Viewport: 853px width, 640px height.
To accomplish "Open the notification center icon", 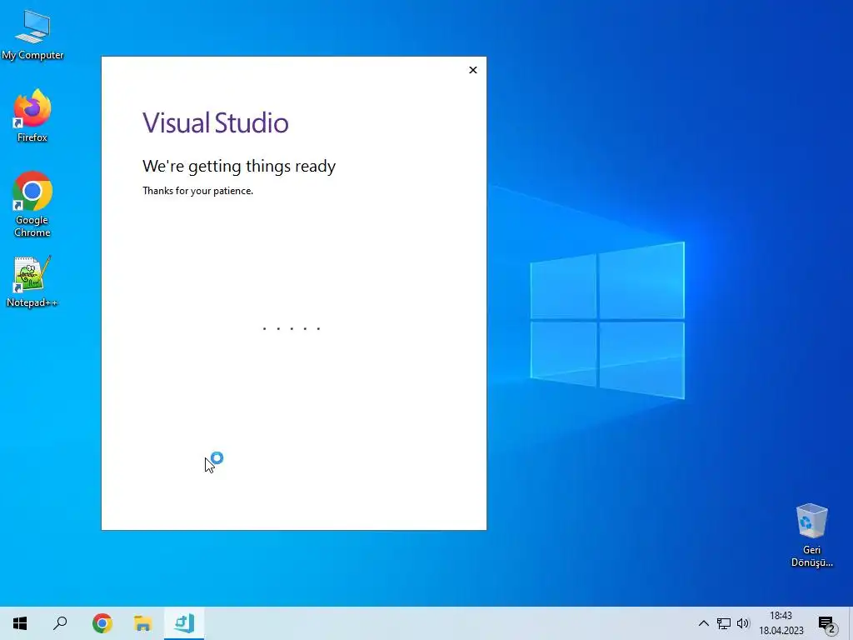I will click(x=827, y=624).
